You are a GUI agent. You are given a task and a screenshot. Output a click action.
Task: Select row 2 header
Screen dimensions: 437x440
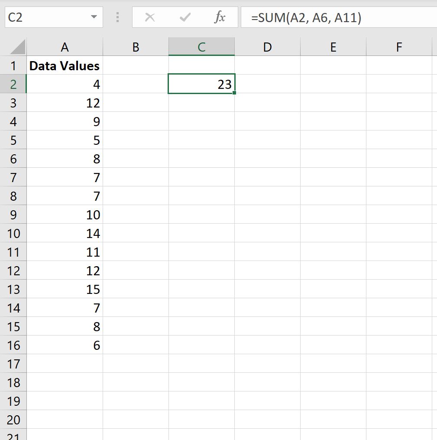(x=13, y=84)
